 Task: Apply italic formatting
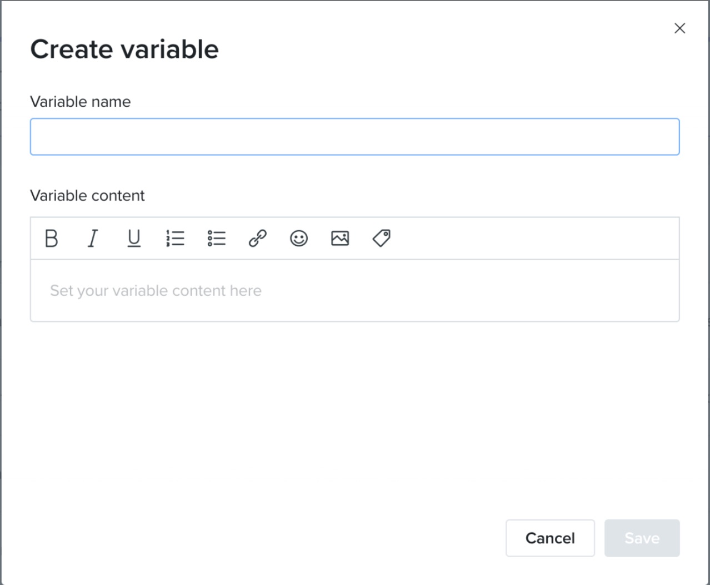(x=93, y=239)
